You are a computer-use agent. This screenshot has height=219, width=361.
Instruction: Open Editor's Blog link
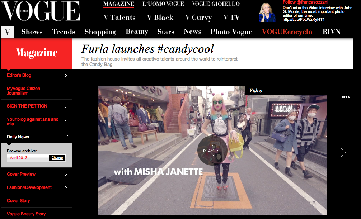pos(19,75)
